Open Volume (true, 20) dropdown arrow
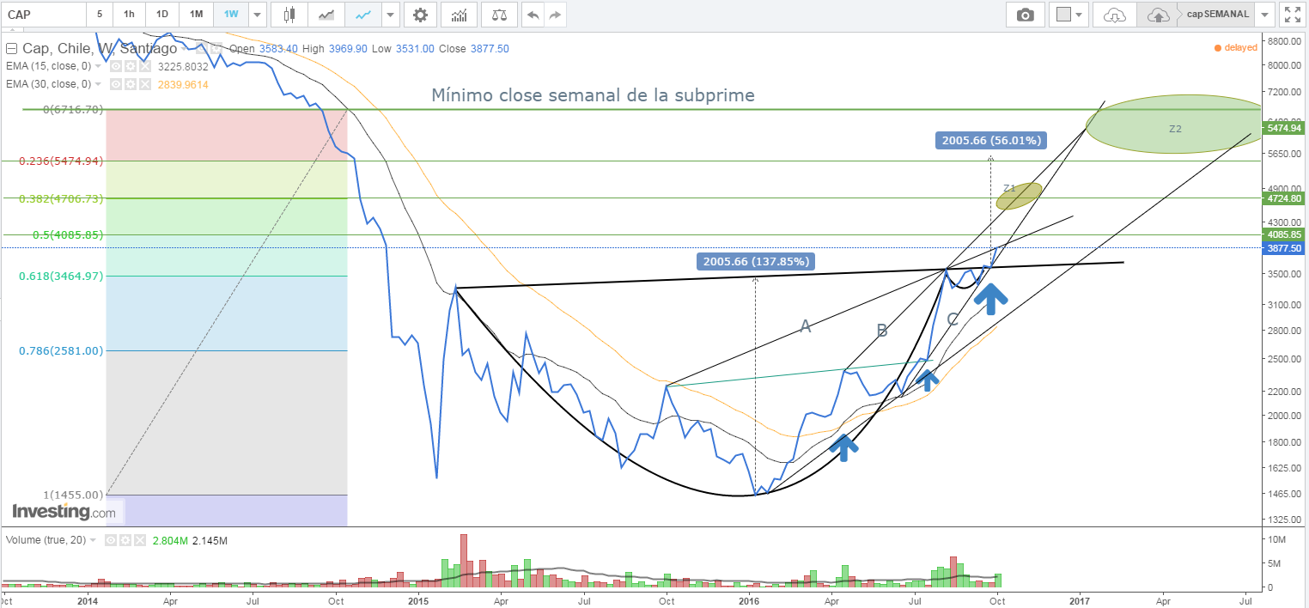Image resolution: width=1309 pixels, height=608 pixels. tap(93, 540)
